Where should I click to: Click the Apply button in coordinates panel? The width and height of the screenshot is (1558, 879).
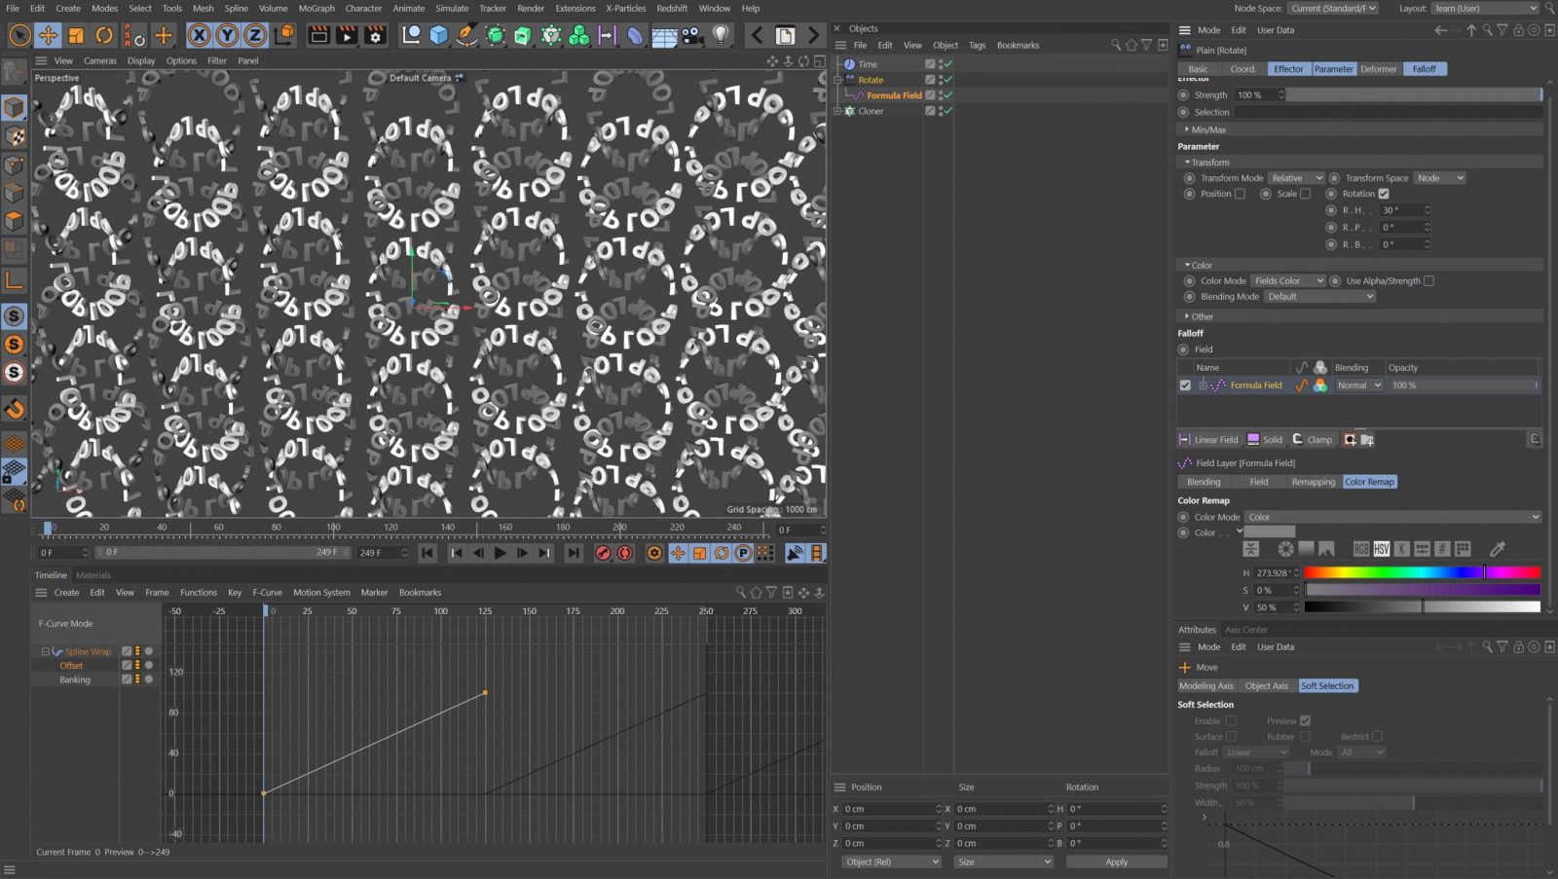(x=1116, y=862)
